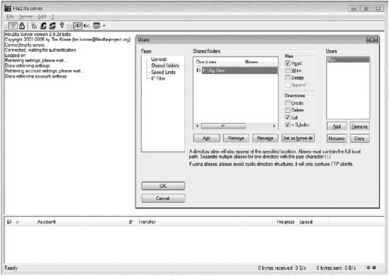Click the shared folders horizontal scrollbar thumb

coord(223,126)
